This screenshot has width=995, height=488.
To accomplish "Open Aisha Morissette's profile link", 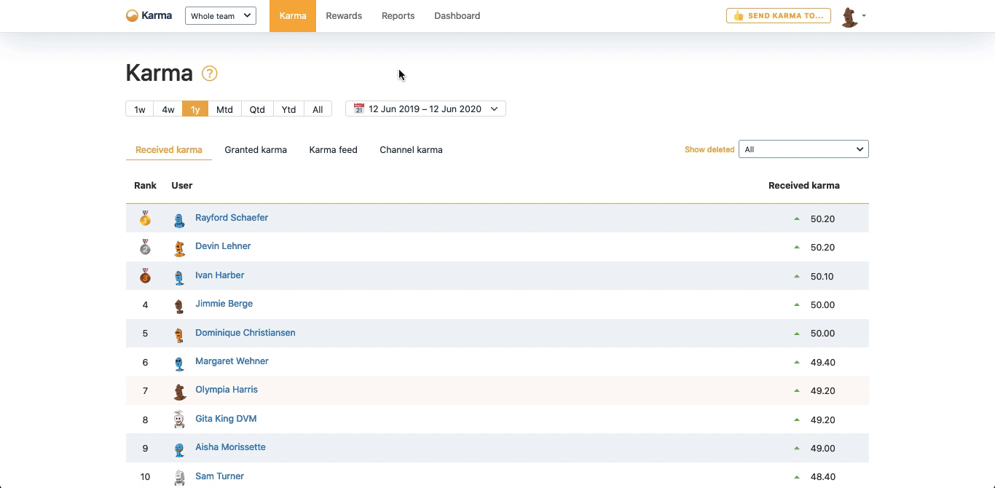I will tap(230, 447).
